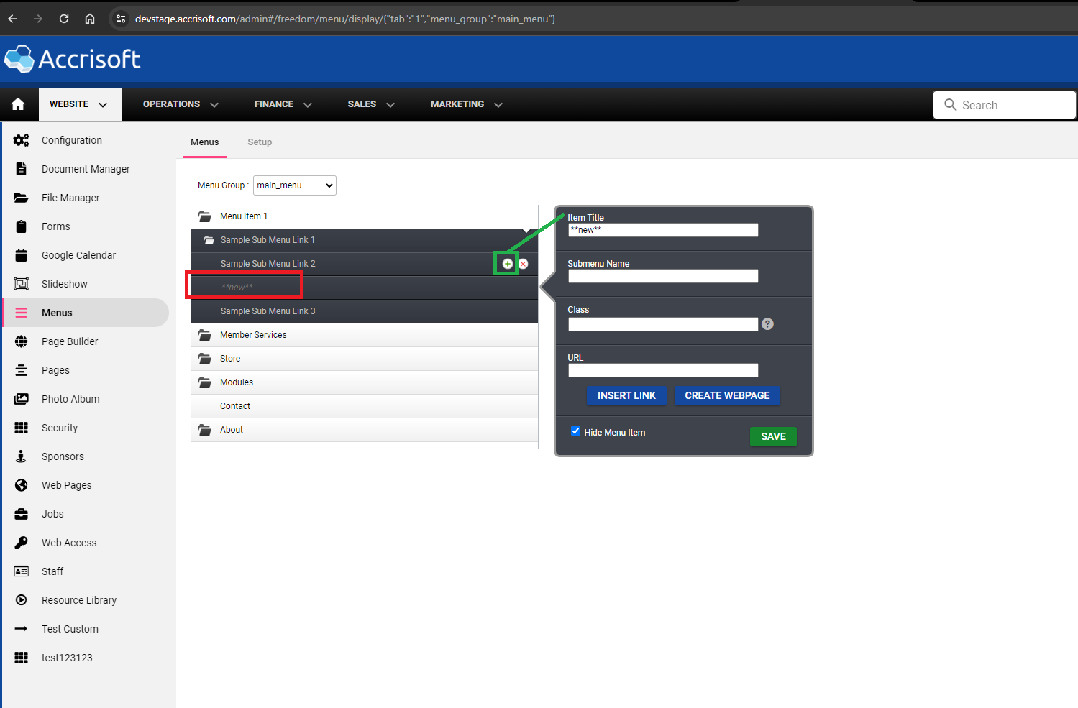Switch to the Setup tab

(x=260, y=142)
